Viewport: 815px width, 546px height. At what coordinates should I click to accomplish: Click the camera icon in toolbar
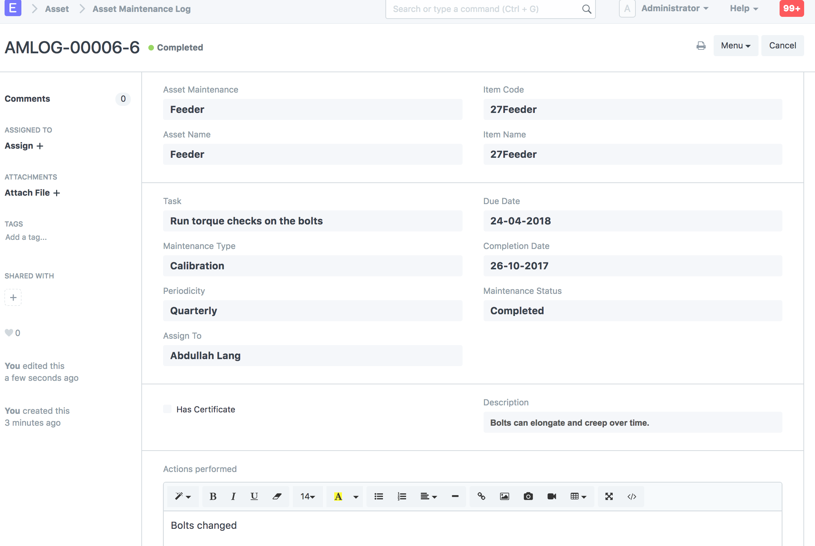pyautogui.click(x=528, y=496)
